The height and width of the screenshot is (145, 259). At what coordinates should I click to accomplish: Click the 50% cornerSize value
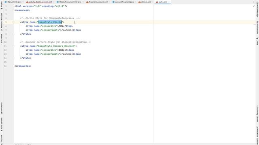click(x=61, y=26)
